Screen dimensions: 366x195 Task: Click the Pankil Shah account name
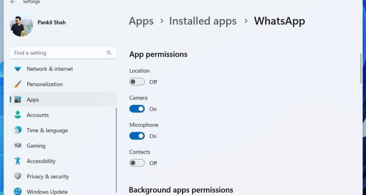pos(52,22)
